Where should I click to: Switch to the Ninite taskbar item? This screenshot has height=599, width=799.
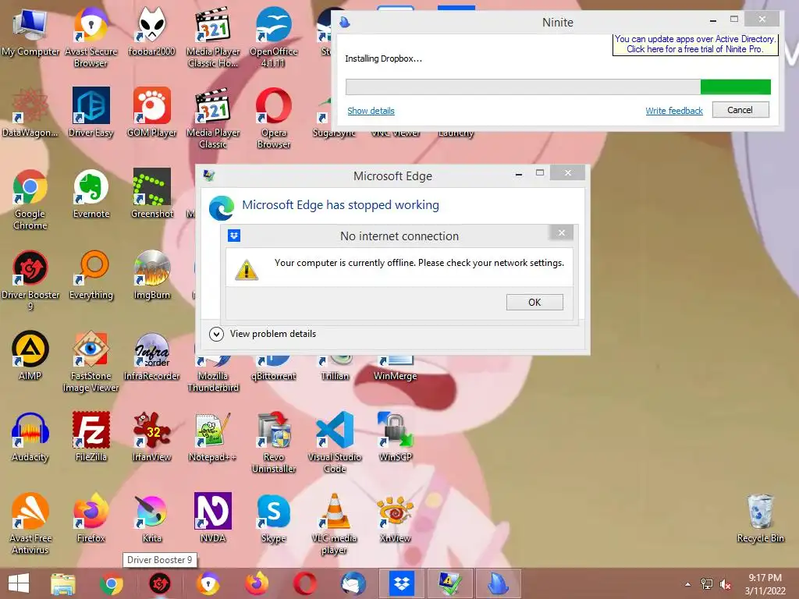click(498, 583)
